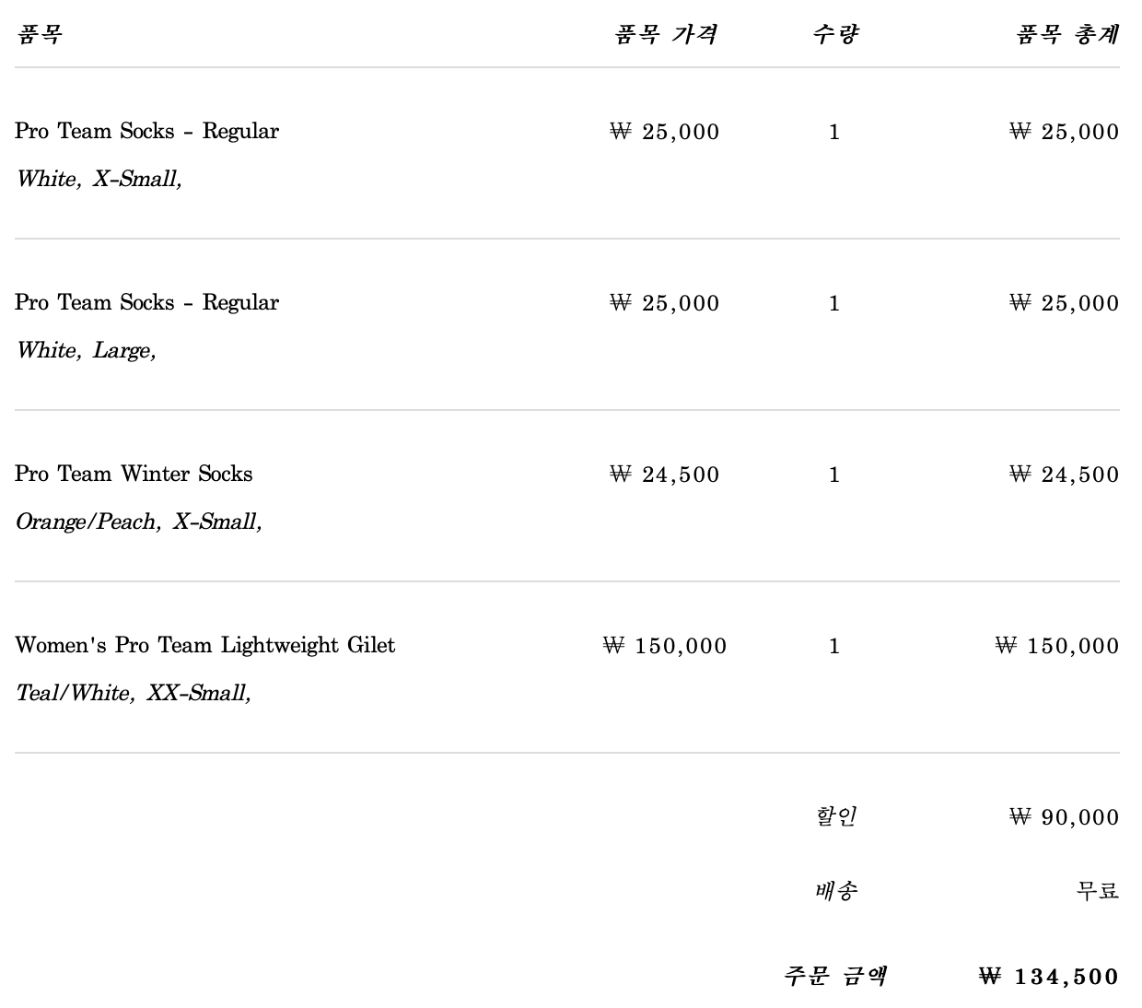The width and height of the screenshot is (1142, 1008).
Task: Click the 품목 가격 column header
Action: click(x=666, y=35)
